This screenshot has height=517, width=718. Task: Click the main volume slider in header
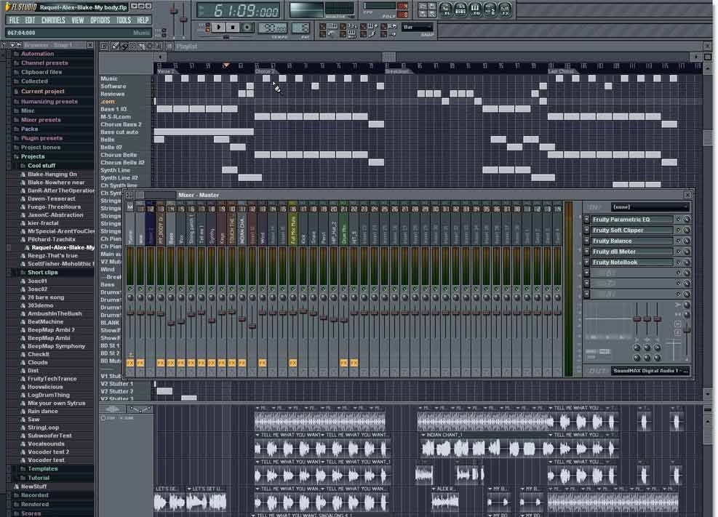[174, 9]
